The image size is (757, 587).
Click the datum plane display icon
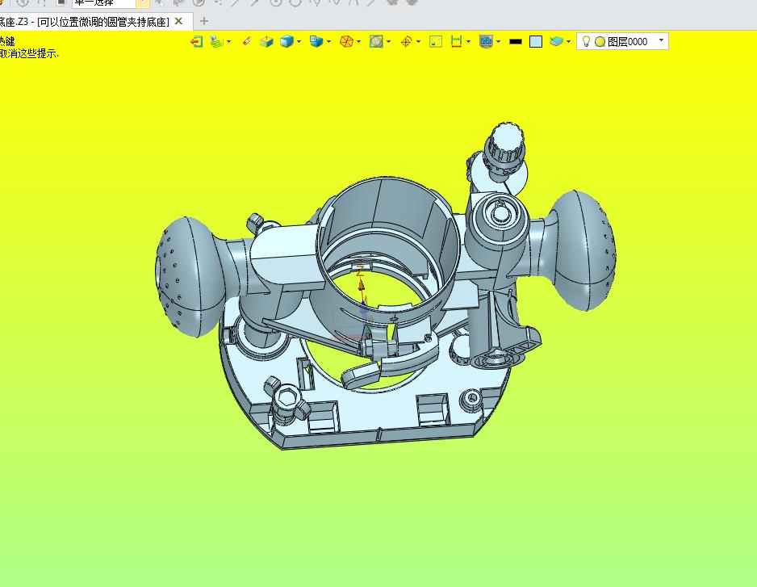click(217, 41)
